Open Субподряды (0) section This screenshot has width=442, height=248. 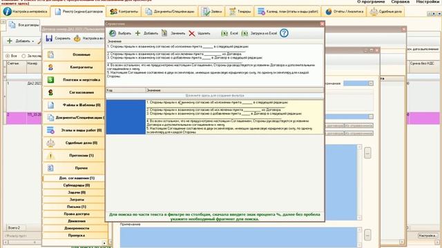click(x=75, y=185)
